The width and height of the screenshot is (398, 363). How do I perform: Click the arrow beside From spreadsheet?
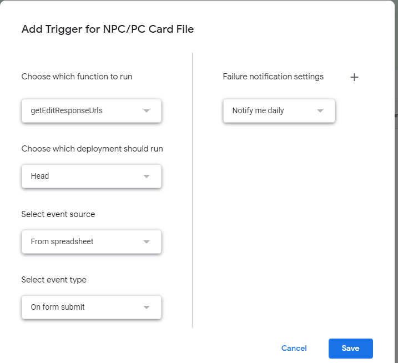point(147,242)
